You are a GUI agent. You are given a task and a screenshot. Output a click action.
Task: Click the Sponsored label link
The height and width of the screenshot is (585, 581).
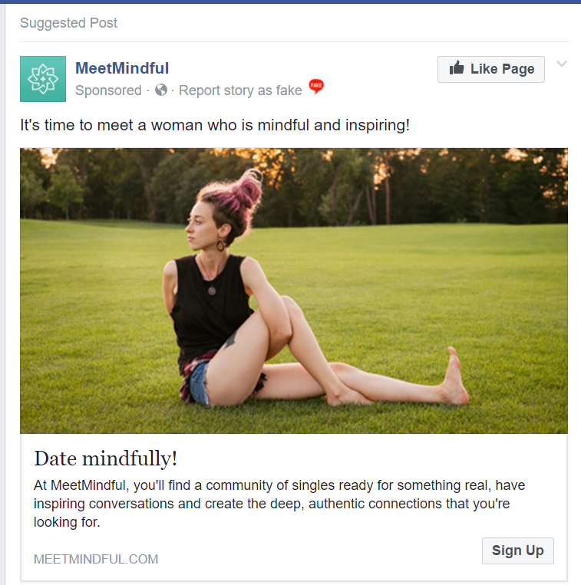108,90
